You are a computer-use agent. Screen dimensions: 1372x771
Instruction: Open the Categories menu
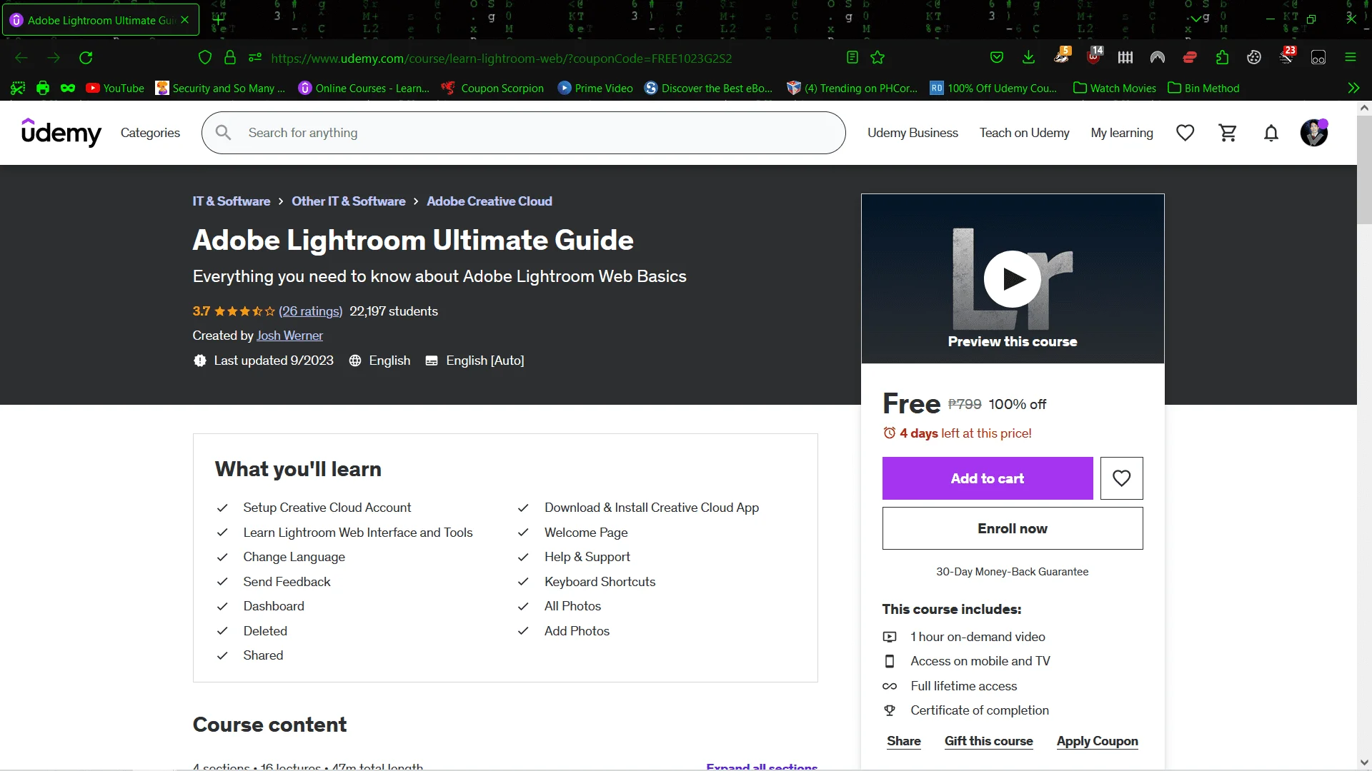click(x=150, y=133)
